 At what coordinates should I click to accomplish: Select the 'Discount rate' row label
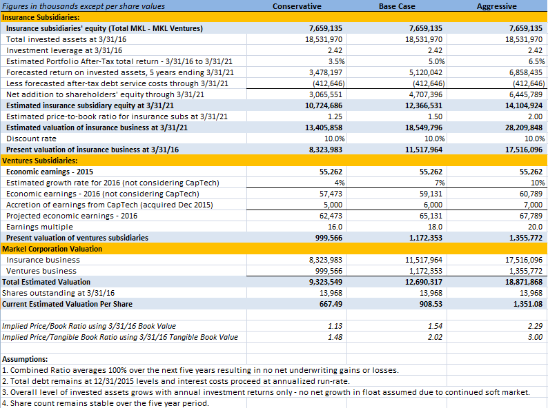31,139
